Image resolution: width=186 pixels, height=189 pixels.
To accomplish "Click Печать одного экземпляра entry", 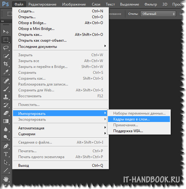I will (60, 157).
